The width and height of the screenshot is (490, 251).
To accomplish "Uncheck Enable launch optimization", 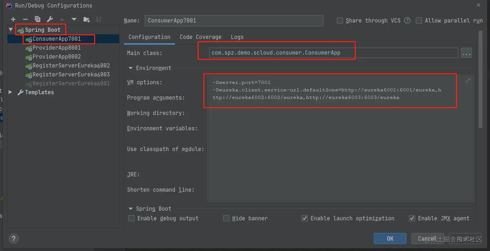I will 305,218.
